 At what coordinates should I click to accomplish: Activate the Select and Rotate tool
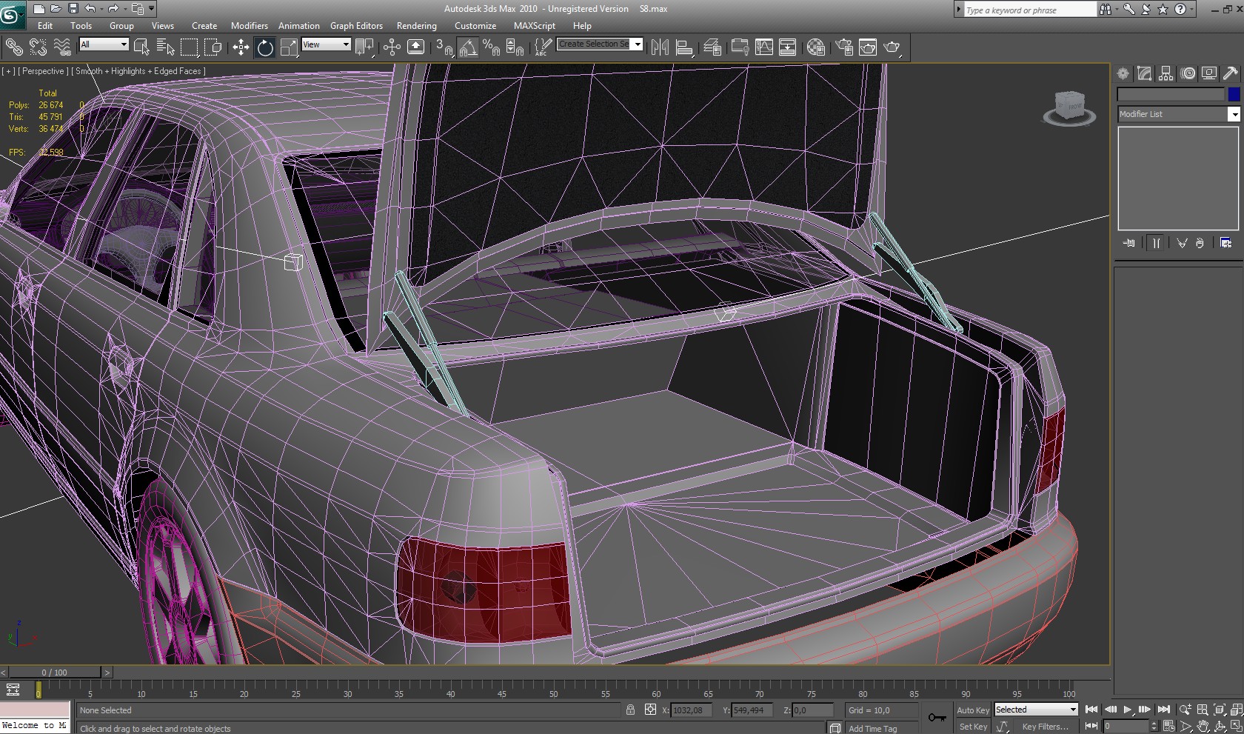coord(264,48)
